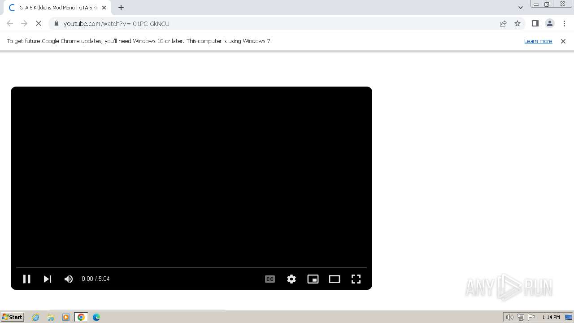Close the GTA 5 Kiddions Mod Menu tab
Viewport: 574px width, 323px height.
[x=104, y=8]
